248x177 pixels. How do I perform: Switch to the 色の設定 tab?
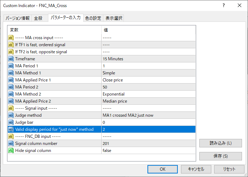[93, 18]
